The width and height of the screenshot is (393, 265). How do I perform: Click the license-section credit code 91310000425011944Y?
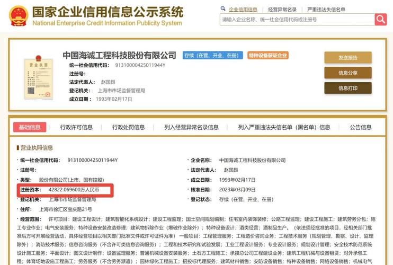point(93,160)
